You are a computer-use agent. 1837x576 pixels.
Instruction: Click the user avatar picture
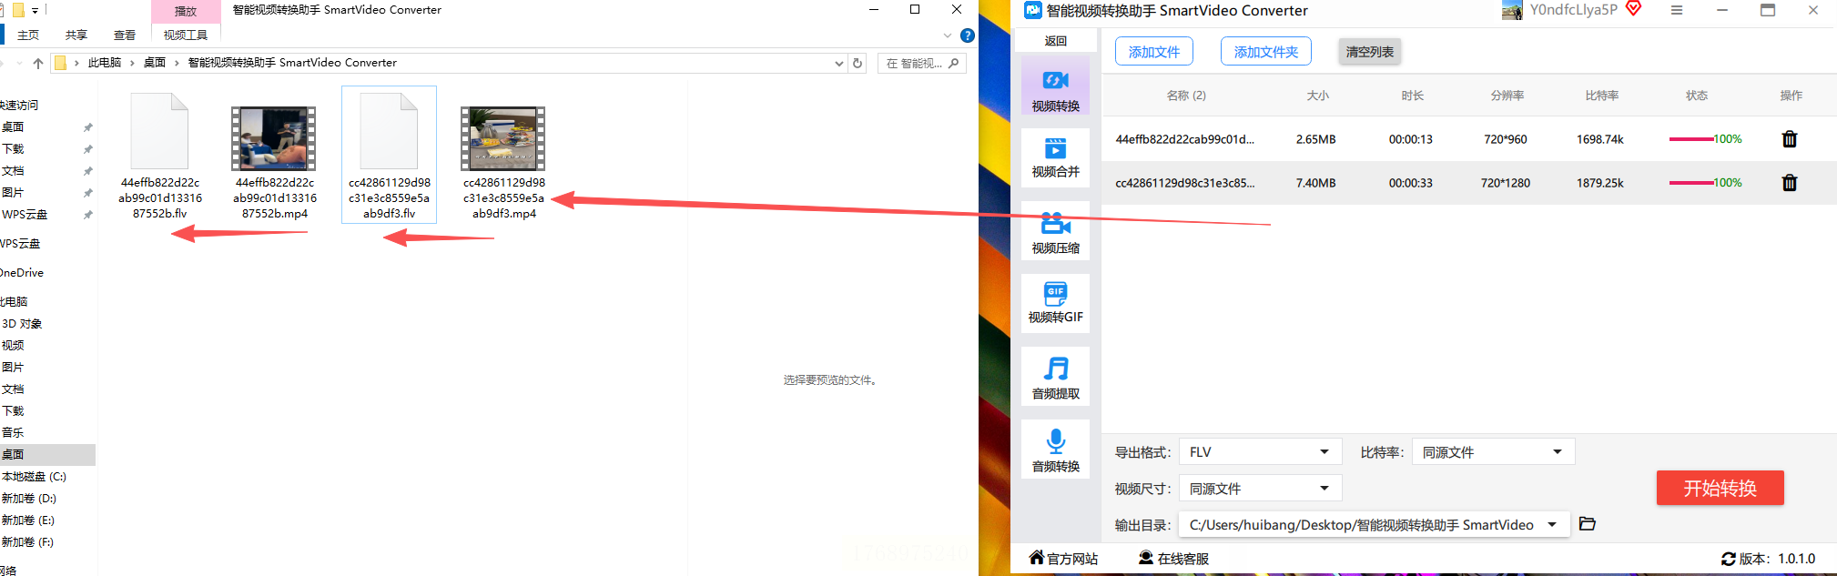click(x=1512, y=11)
